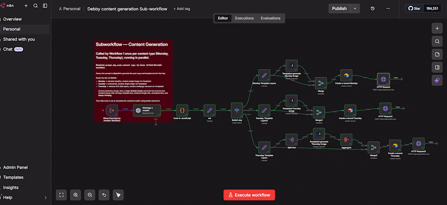Select the HTTP Request1 node
Screen dimensions: 447x205
point(385,108)
